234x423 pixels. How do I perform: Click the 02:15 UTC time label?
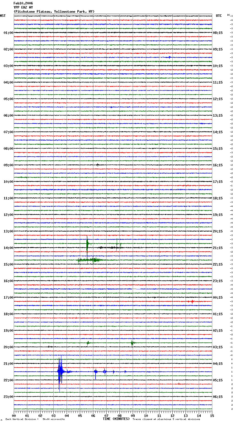(x=218, y=331)
